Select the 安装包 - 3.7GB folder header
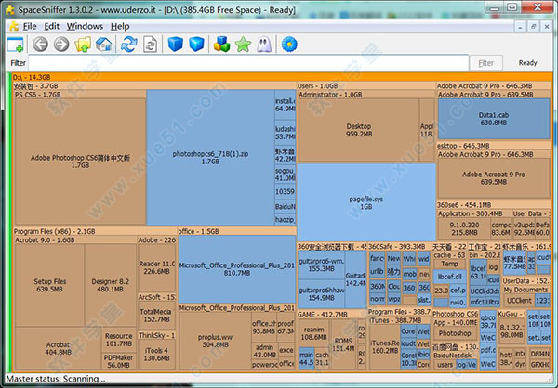This screenshot has height=388, width=558. 154,86
